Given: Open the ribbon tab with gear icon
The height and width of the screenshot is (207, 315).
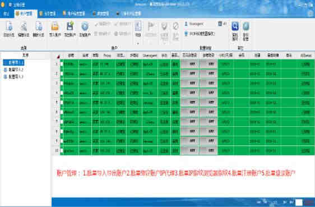Looking at the screenshot, I should point(100,13).
